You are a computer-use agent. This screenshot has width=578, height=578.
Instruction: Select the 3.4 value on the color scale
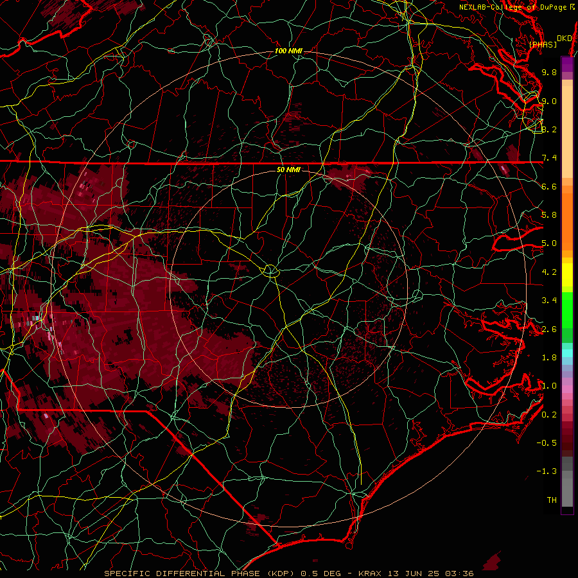[549, 301]
